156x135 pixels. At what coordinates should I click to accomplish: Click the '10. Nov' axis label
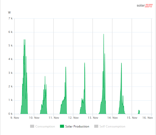[34, 118]
